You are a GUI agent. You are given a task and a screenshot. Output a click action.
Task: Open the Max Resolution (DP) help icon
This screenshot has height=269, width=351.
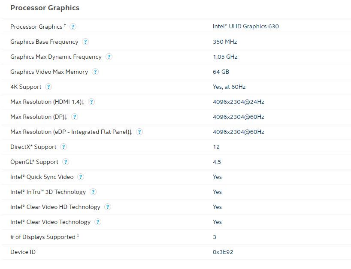pos(74,117)
